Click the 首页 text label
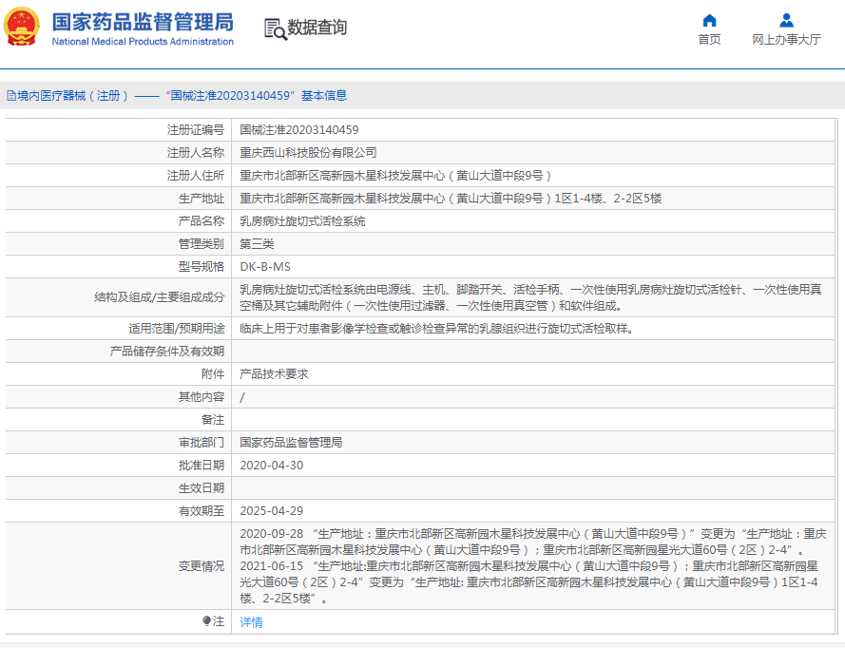The width and height of the screenshot is (845, 648). pos(709,39)
